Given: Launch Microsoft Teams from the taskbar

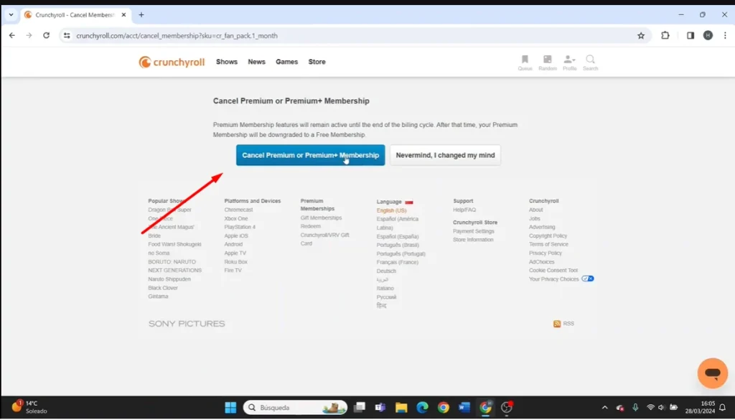Looking at the screenshot, I should 380,407.
